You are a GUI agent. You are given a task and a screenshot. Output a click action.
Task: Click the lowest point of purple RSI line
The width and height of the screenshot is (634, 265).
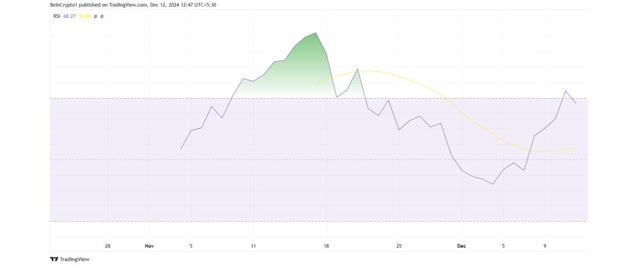(492, 184)
